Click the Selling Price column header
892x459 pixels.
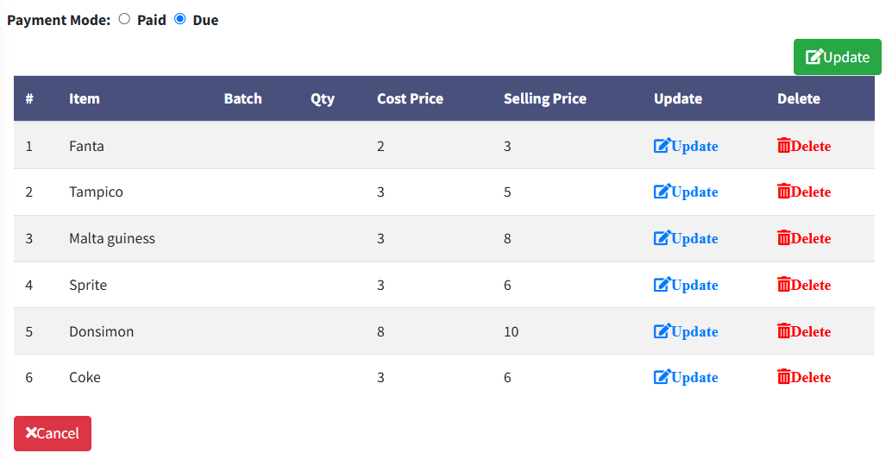[544, 98]
